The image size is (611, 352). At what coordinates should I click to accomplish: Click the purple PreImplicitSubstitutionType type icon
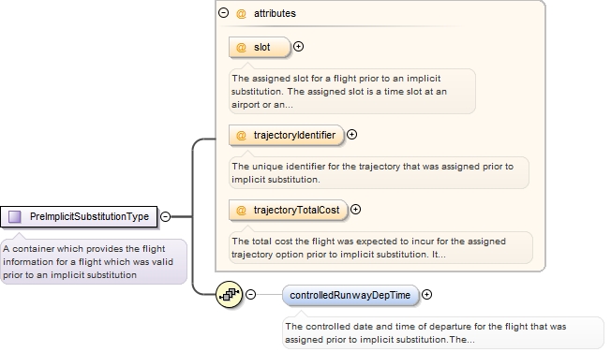click(15, 216)
